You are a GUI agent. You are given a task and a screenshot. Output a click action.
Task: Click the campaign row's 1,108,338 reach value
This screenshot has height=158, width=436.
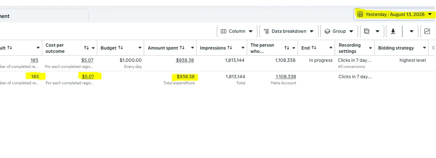(286, 60)
